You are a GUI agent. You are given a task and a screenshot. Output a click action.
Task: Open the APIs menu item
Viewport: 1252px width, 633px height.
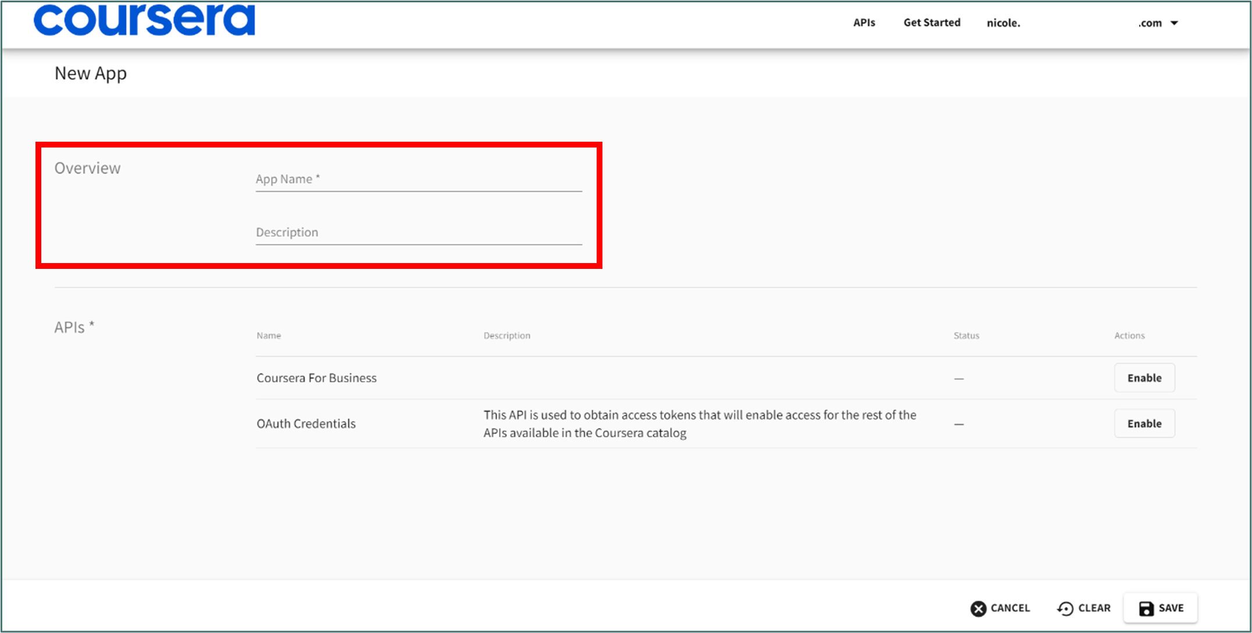pos(864,23)
